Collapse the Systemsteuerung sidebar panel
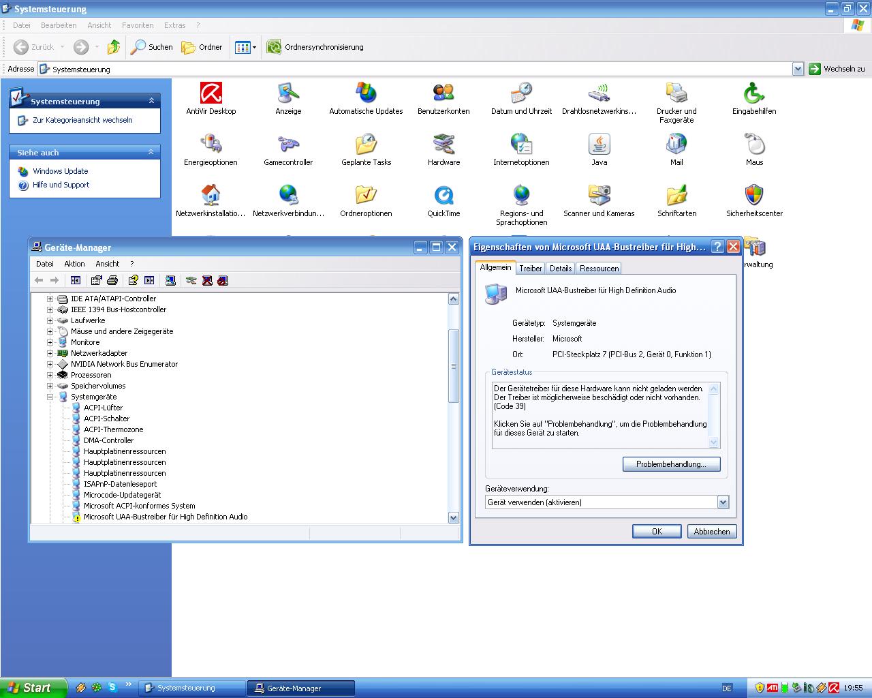Screen dimensions: 872x698 coord(151,101)
